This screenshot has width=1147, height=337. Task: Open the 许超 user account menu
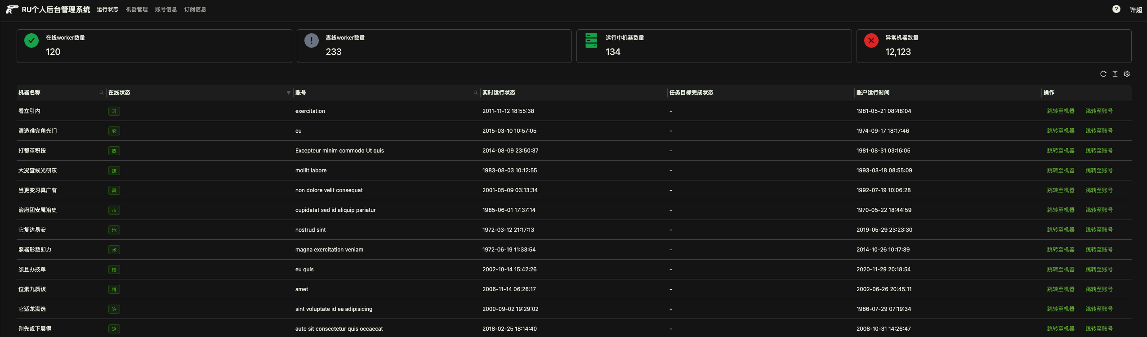click(1135, 10)
